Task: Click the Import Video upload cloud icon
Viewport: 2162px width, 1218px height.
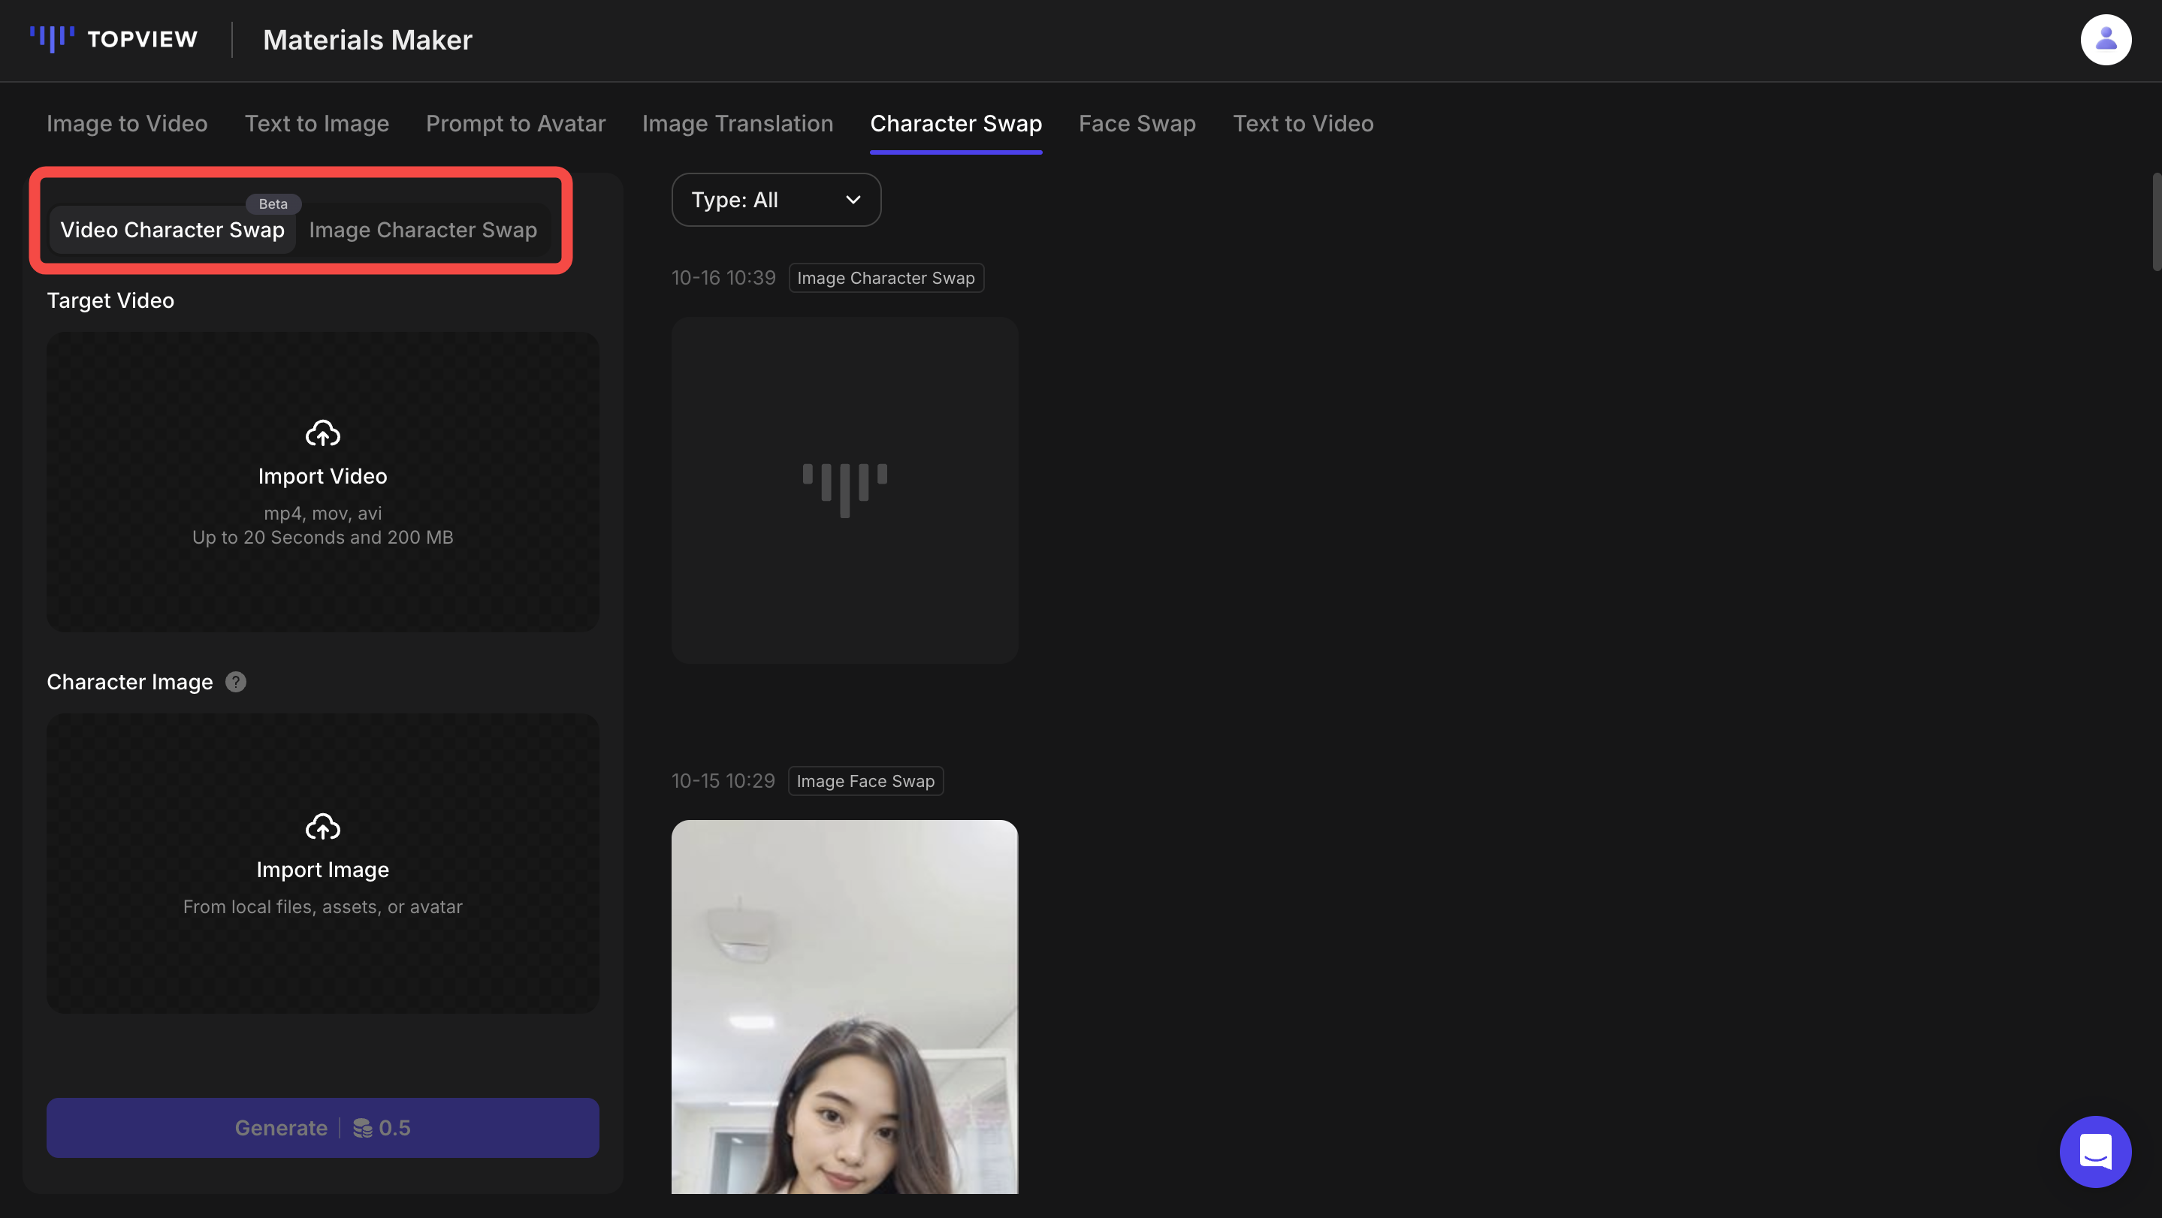Action: [x=322, y=434]
